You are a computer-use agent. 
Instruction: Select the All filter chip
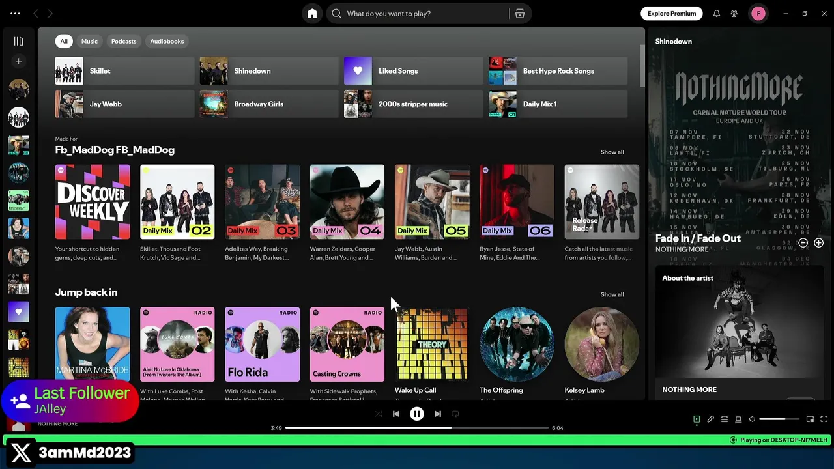coord(64,41)
